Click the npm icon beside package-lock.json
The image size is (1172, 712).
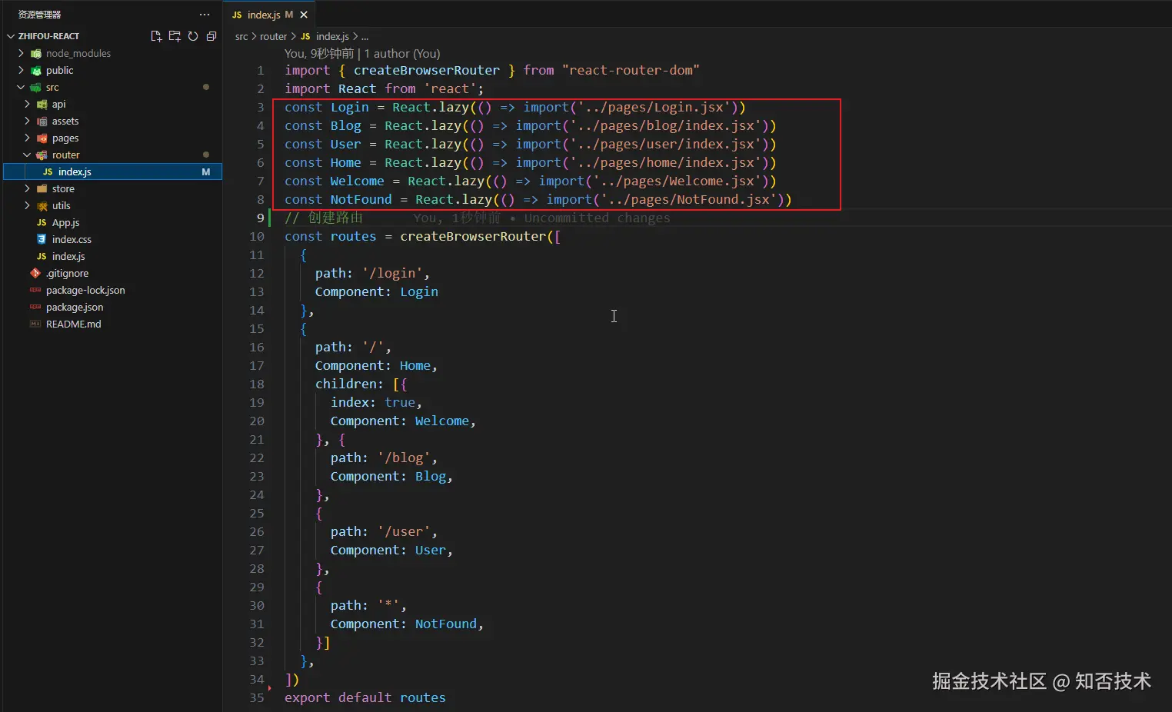35,290
